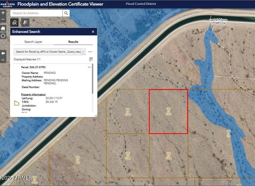
Task: Click the zoom out minus button
Action: point(3,19)
